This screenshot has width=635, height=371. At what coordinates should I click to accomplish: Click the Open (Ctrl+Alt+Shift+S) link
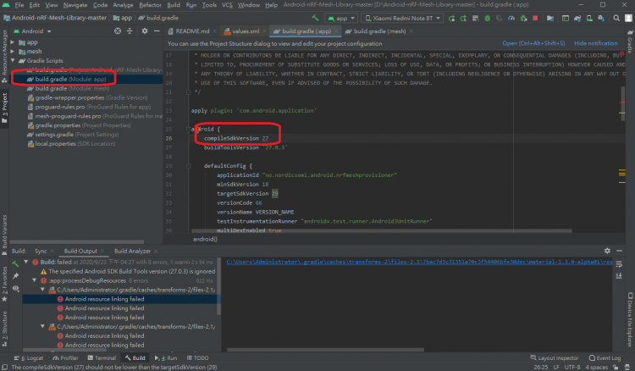pyautogui.click(x=533, y=43)
